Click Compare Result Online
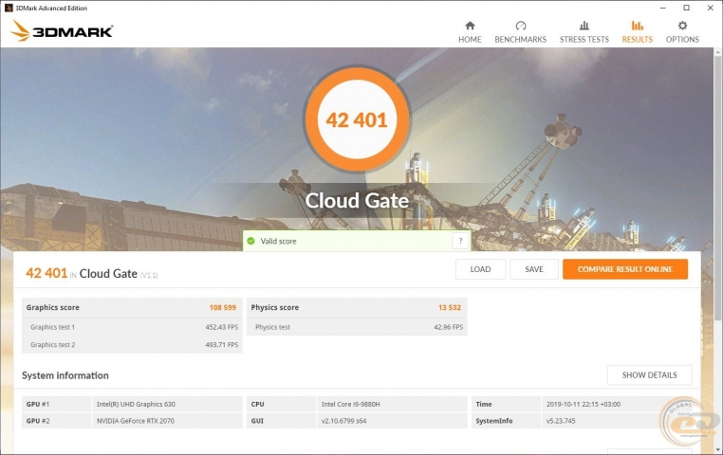The width and height of the screenshot is (723, 455). pos(625,269)
